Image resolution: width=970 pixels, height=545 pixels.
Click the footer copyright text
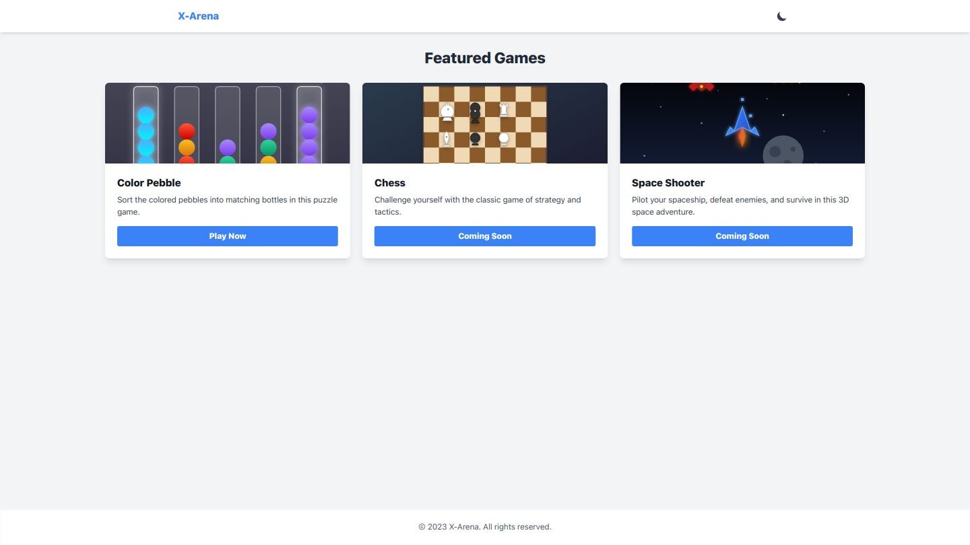(484, 527)
